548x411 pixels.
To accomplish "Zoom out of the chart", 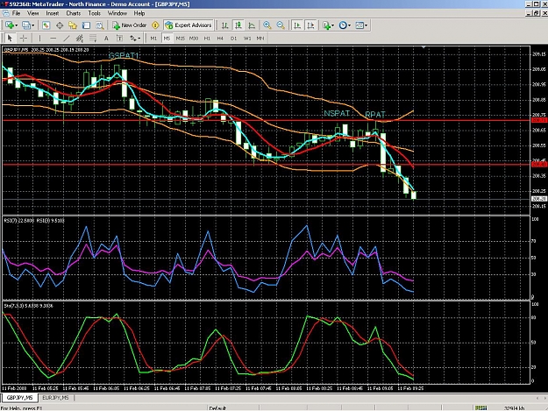I will click(x=281, y=25).
